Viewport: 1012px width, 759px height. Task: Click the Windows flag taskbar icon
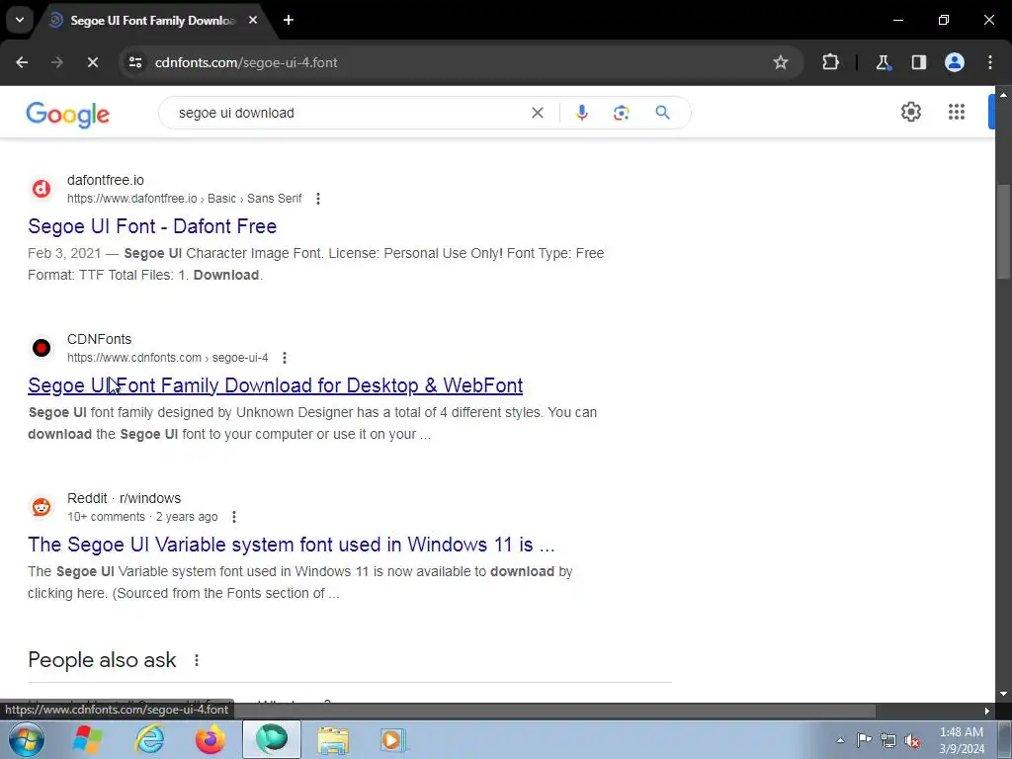coord(87,739)
